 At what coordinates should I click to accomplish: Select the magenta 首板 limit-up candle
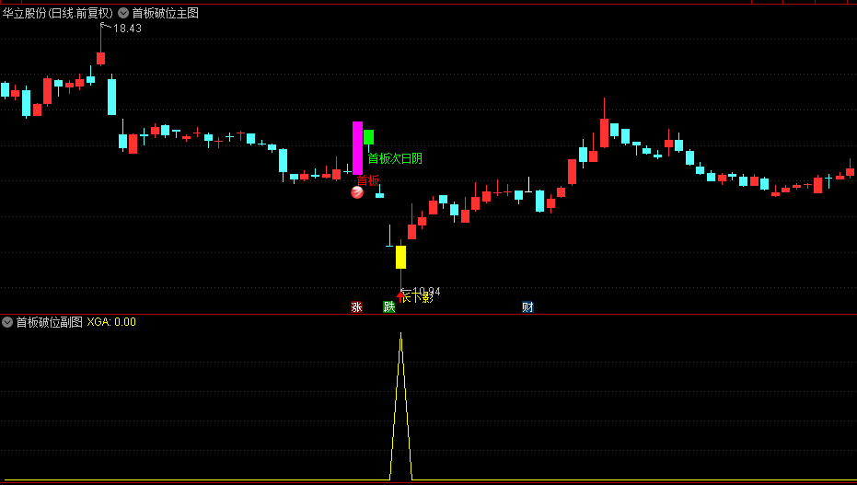[357, 148]
